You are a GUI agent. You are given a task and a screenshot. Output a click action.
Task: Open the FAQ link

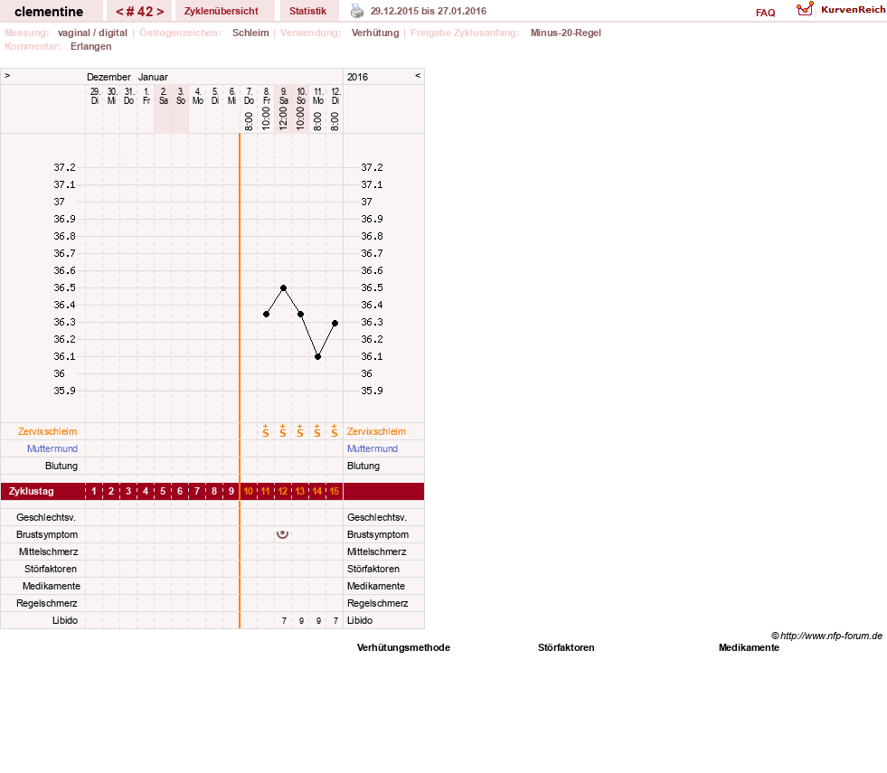point(765,13)
